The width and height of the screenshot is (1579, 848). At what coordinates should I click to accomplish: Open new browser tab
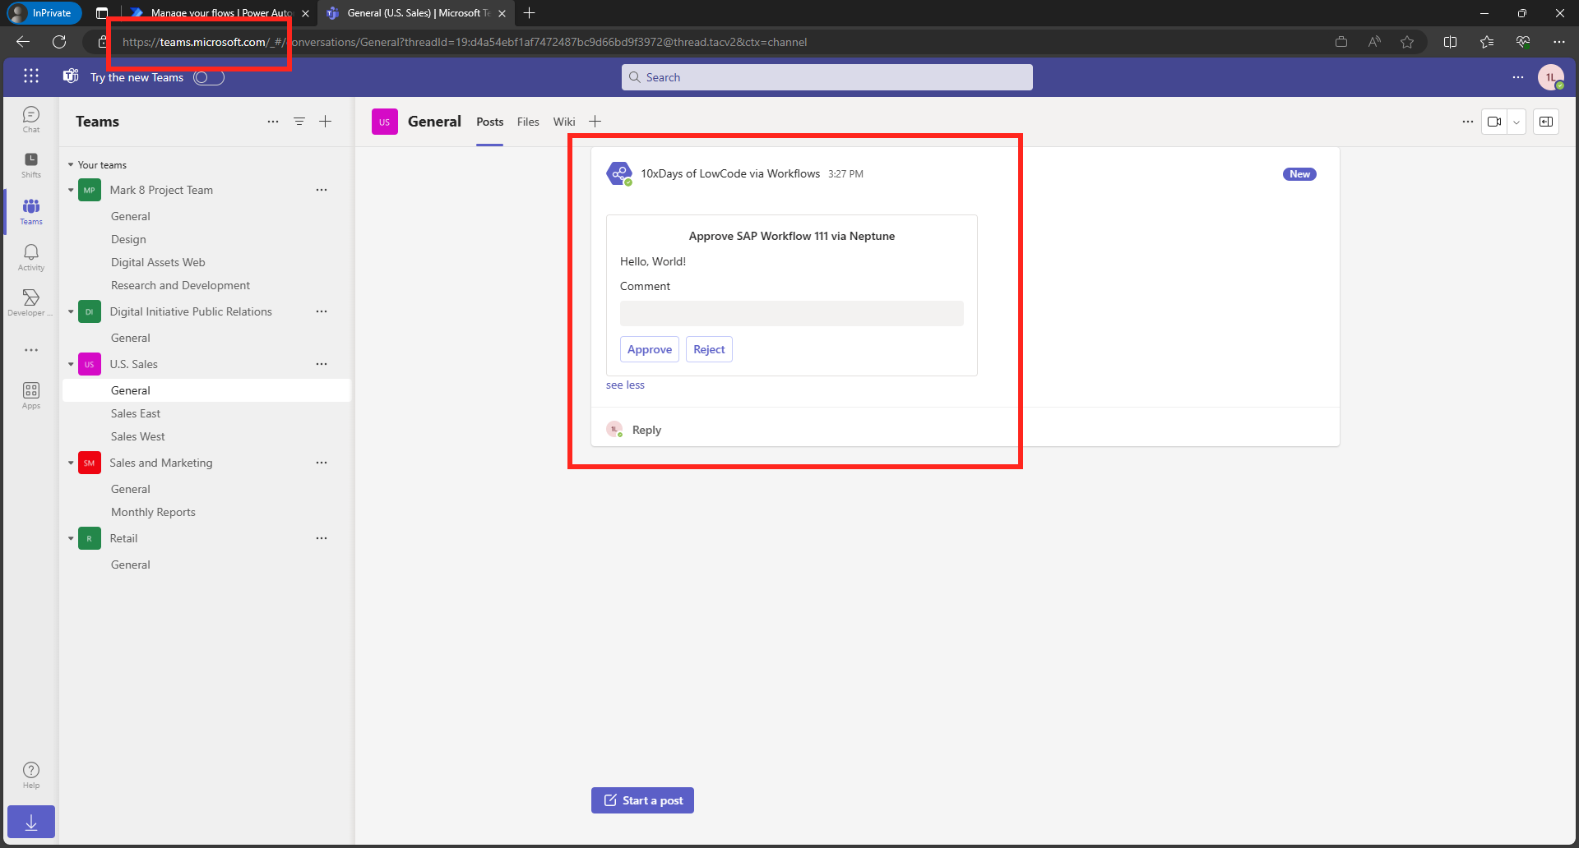click(530, 13)
